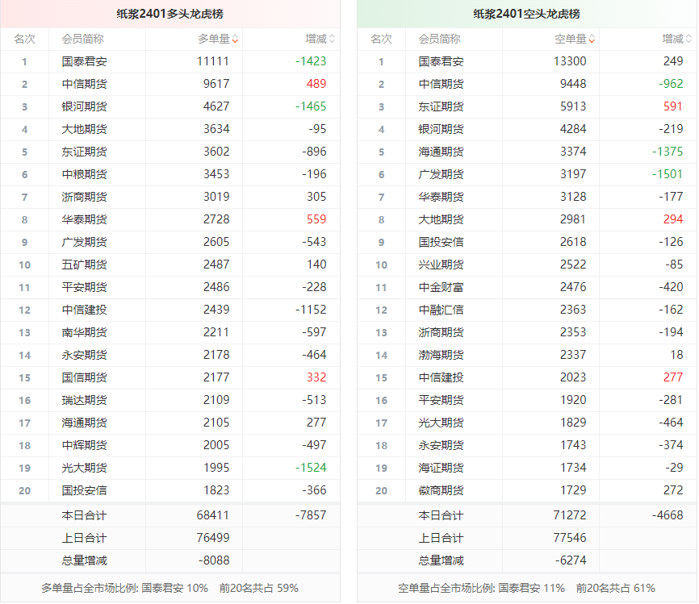
Task: Click the 纸浆2401空头龙虎榜 title
Action: [x=526, y=14]
